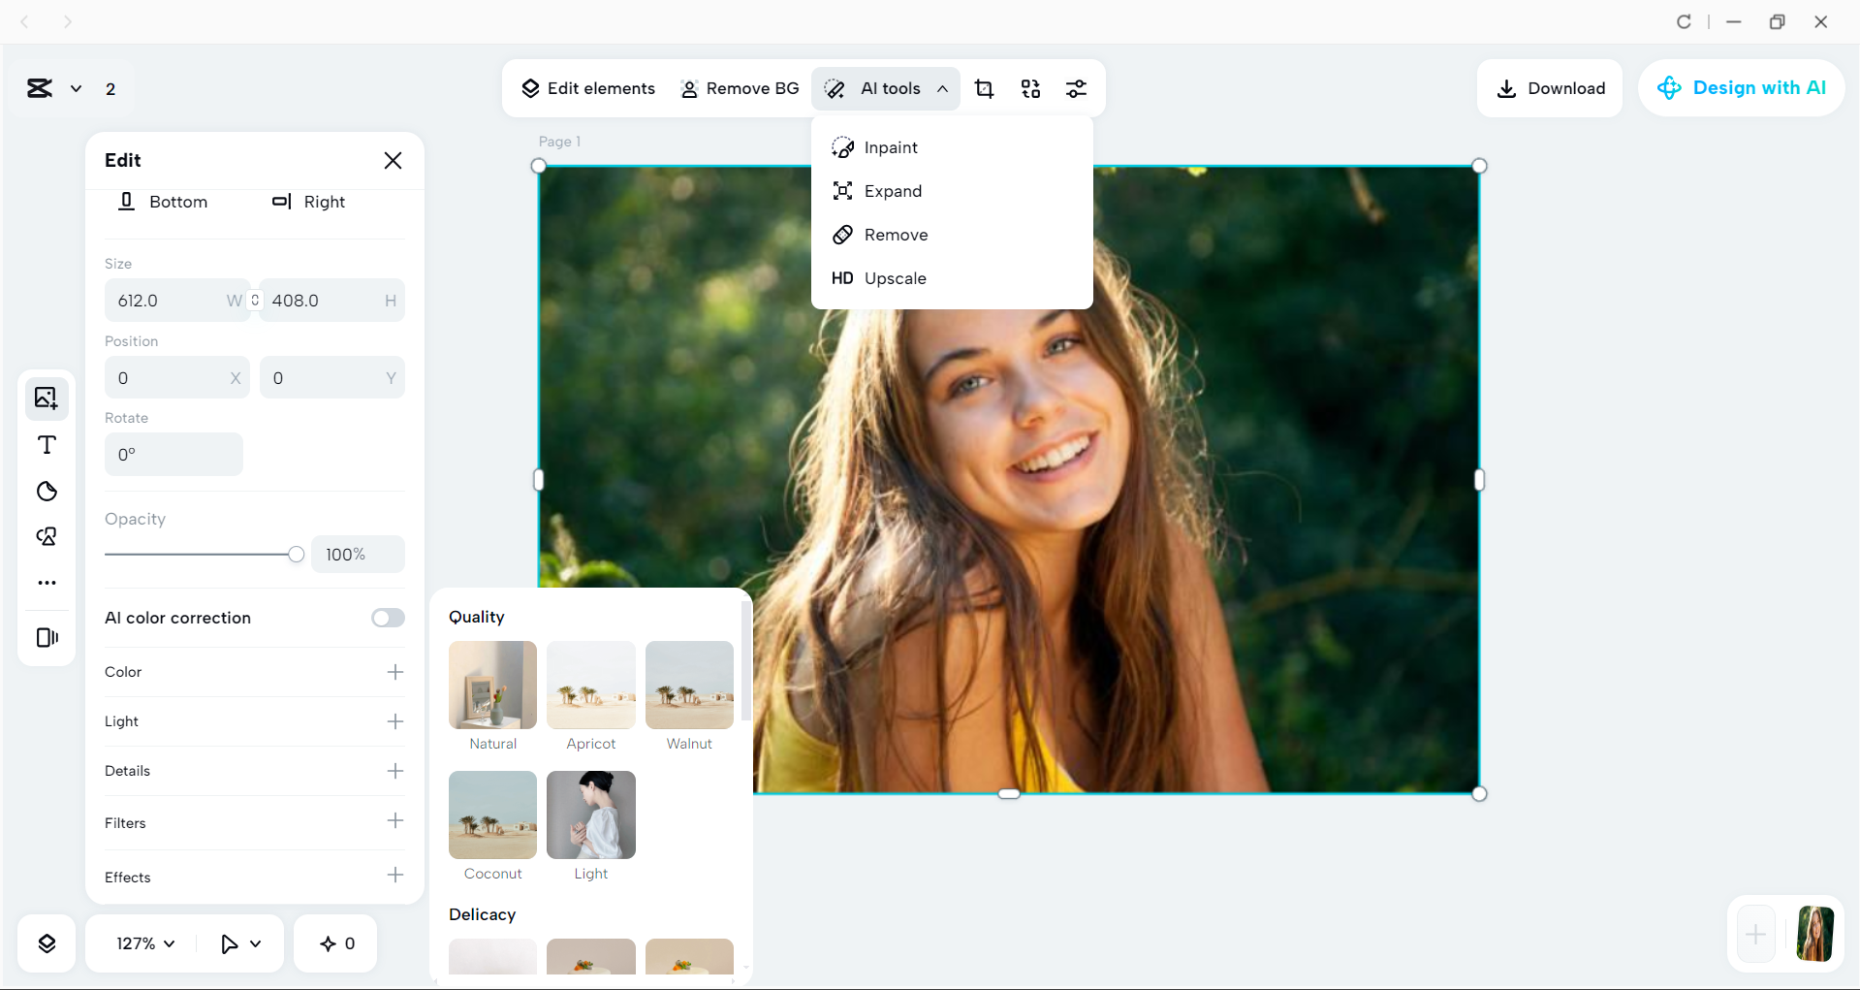Open the smart tools grid icon
Screen dimensions: 1860x990
[1030, 88]
